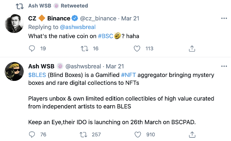Open more options on Ash WSB tweet

pos(224,66)
